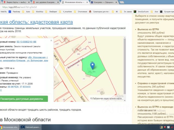Close the Яндекс.Карты tab
This screenshot has width=174, height=130.
click(29, 2)
